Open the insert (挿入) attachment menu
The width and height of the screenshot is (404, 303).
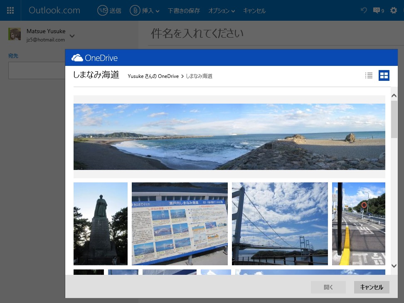point(145,11)
